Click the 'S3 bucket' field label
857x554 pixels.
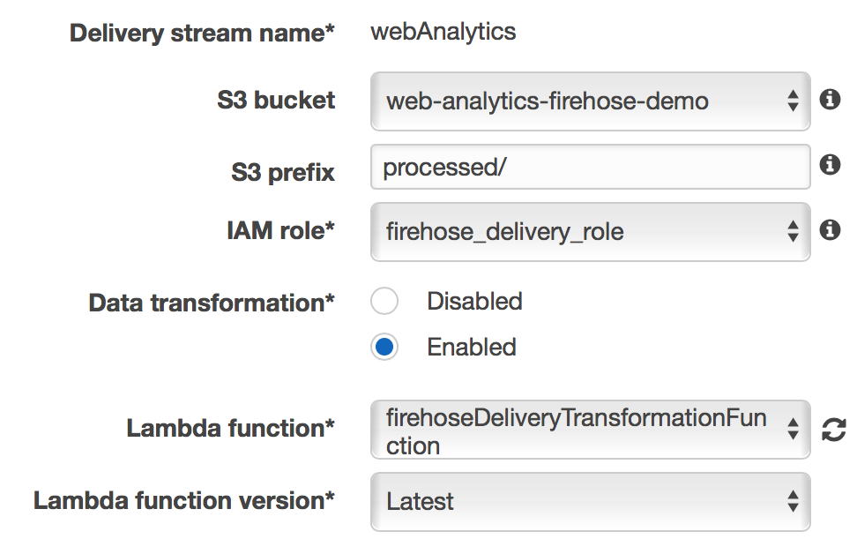276,101
